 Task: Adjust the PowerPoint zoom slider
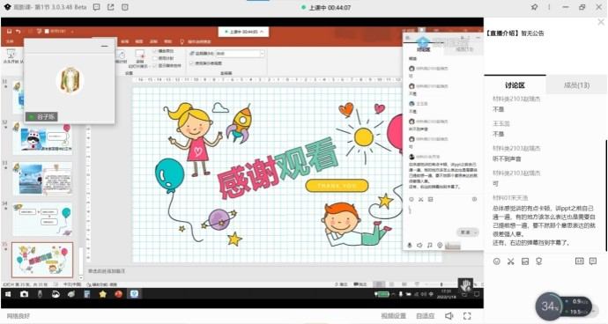pyautogui.click(x=441, y=284)
